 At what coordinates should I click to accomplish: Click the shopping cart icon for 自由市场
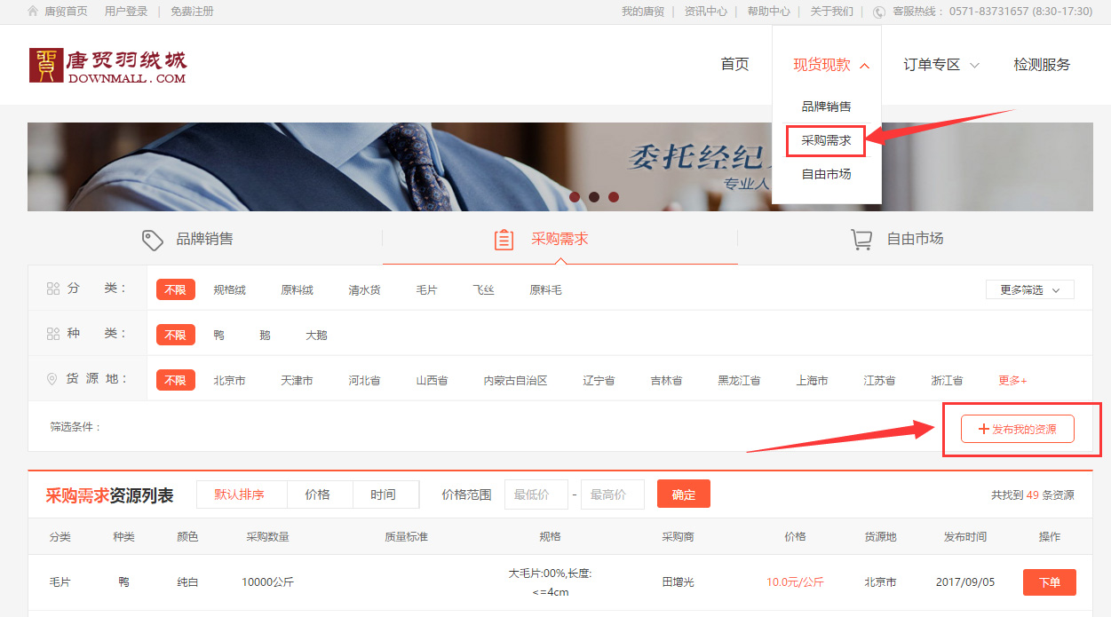pos(861,240)
